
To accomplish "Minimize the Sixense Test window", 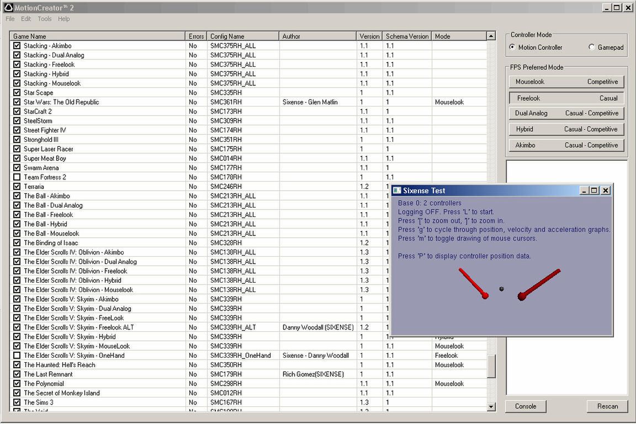I will [x=584, y=190].
